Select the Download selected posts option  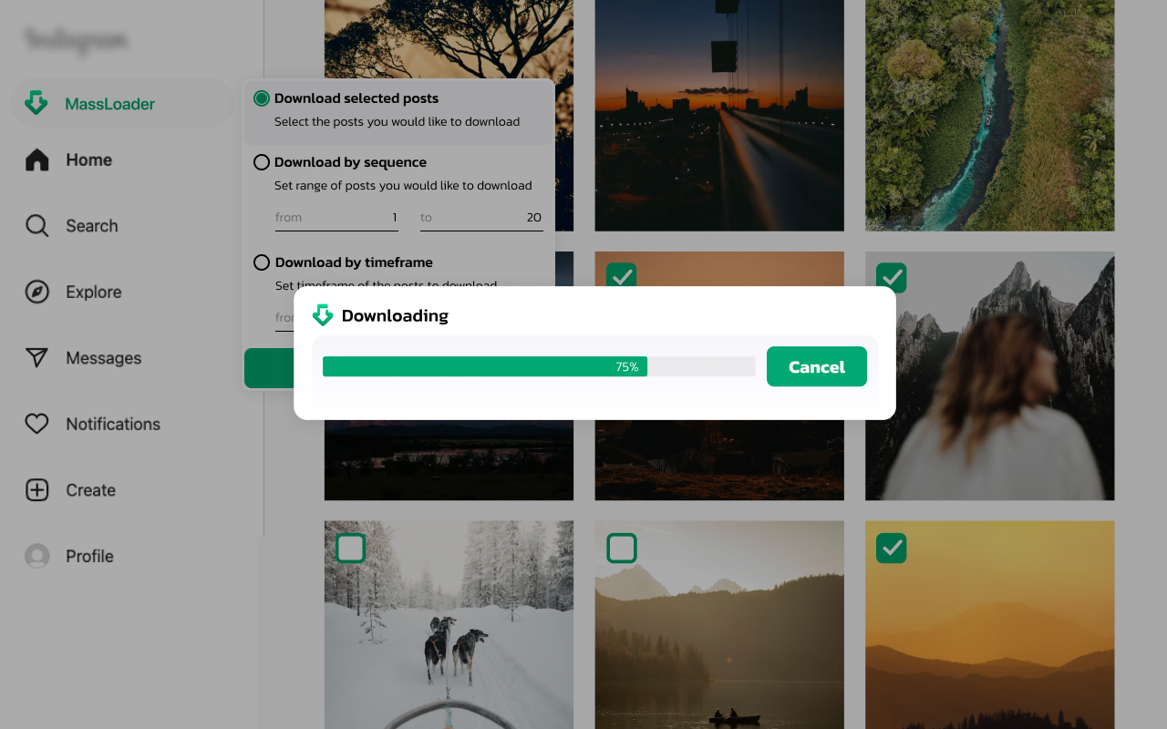[262, 98]
